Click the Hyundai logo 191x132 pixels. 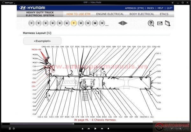pos(32,8)
